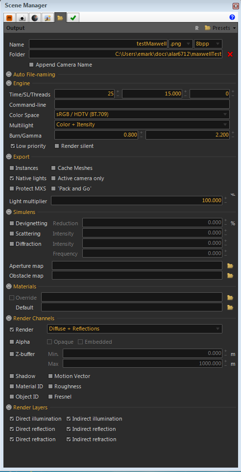Select the green checkmark tab icon
Viewport: 241px width, 472px height.
(73, 18)
